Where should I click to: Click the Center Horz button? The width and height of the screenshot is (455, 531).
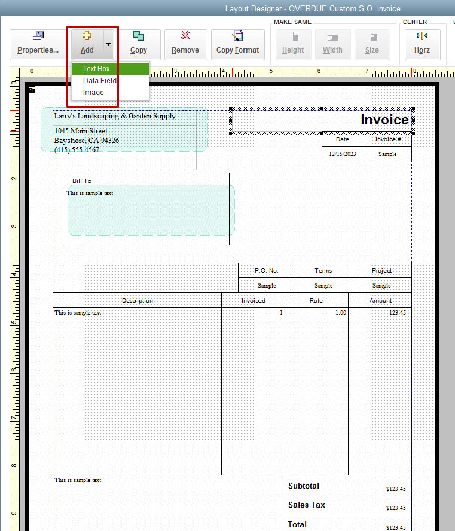422,45
